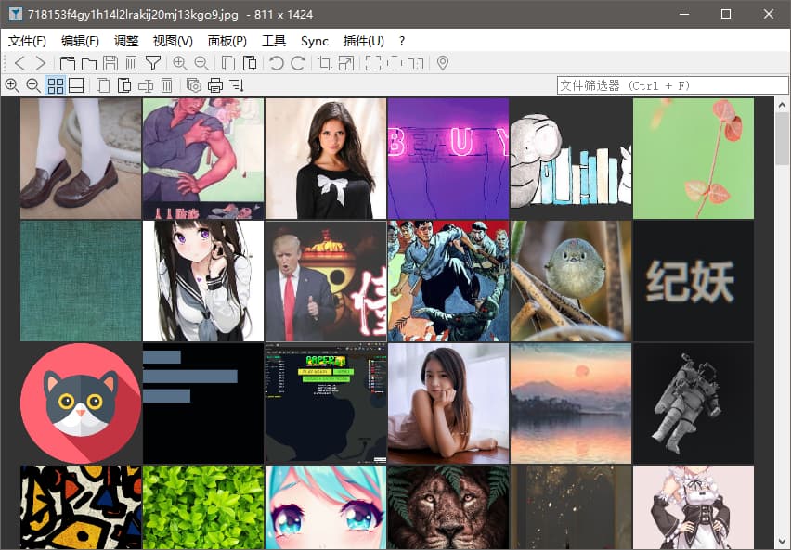
Task: Click the printer icon
Action: pos(215,85)
